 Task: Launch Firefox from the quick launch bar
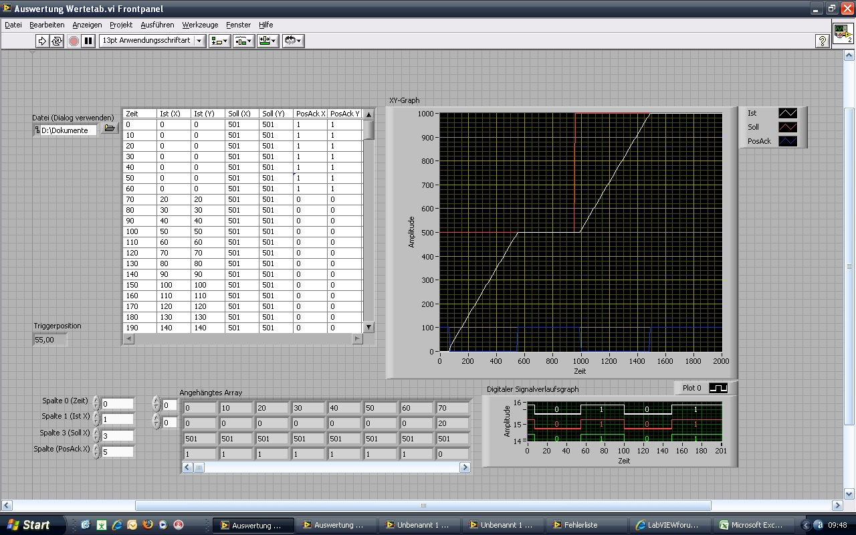(x=148, y=525)
